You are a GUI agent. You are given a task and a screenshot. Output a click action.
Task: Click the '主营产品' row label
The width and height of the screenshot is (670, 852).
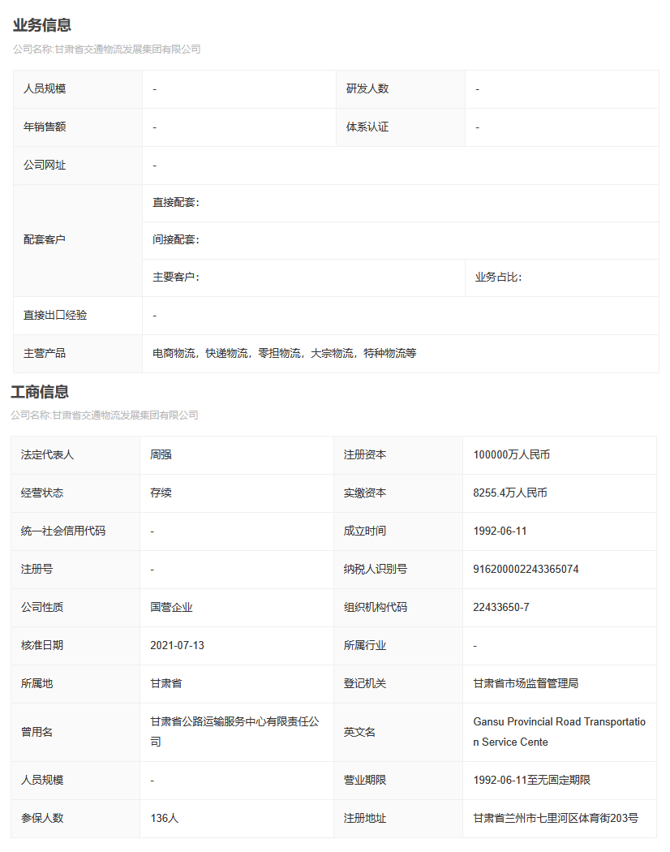45,353
